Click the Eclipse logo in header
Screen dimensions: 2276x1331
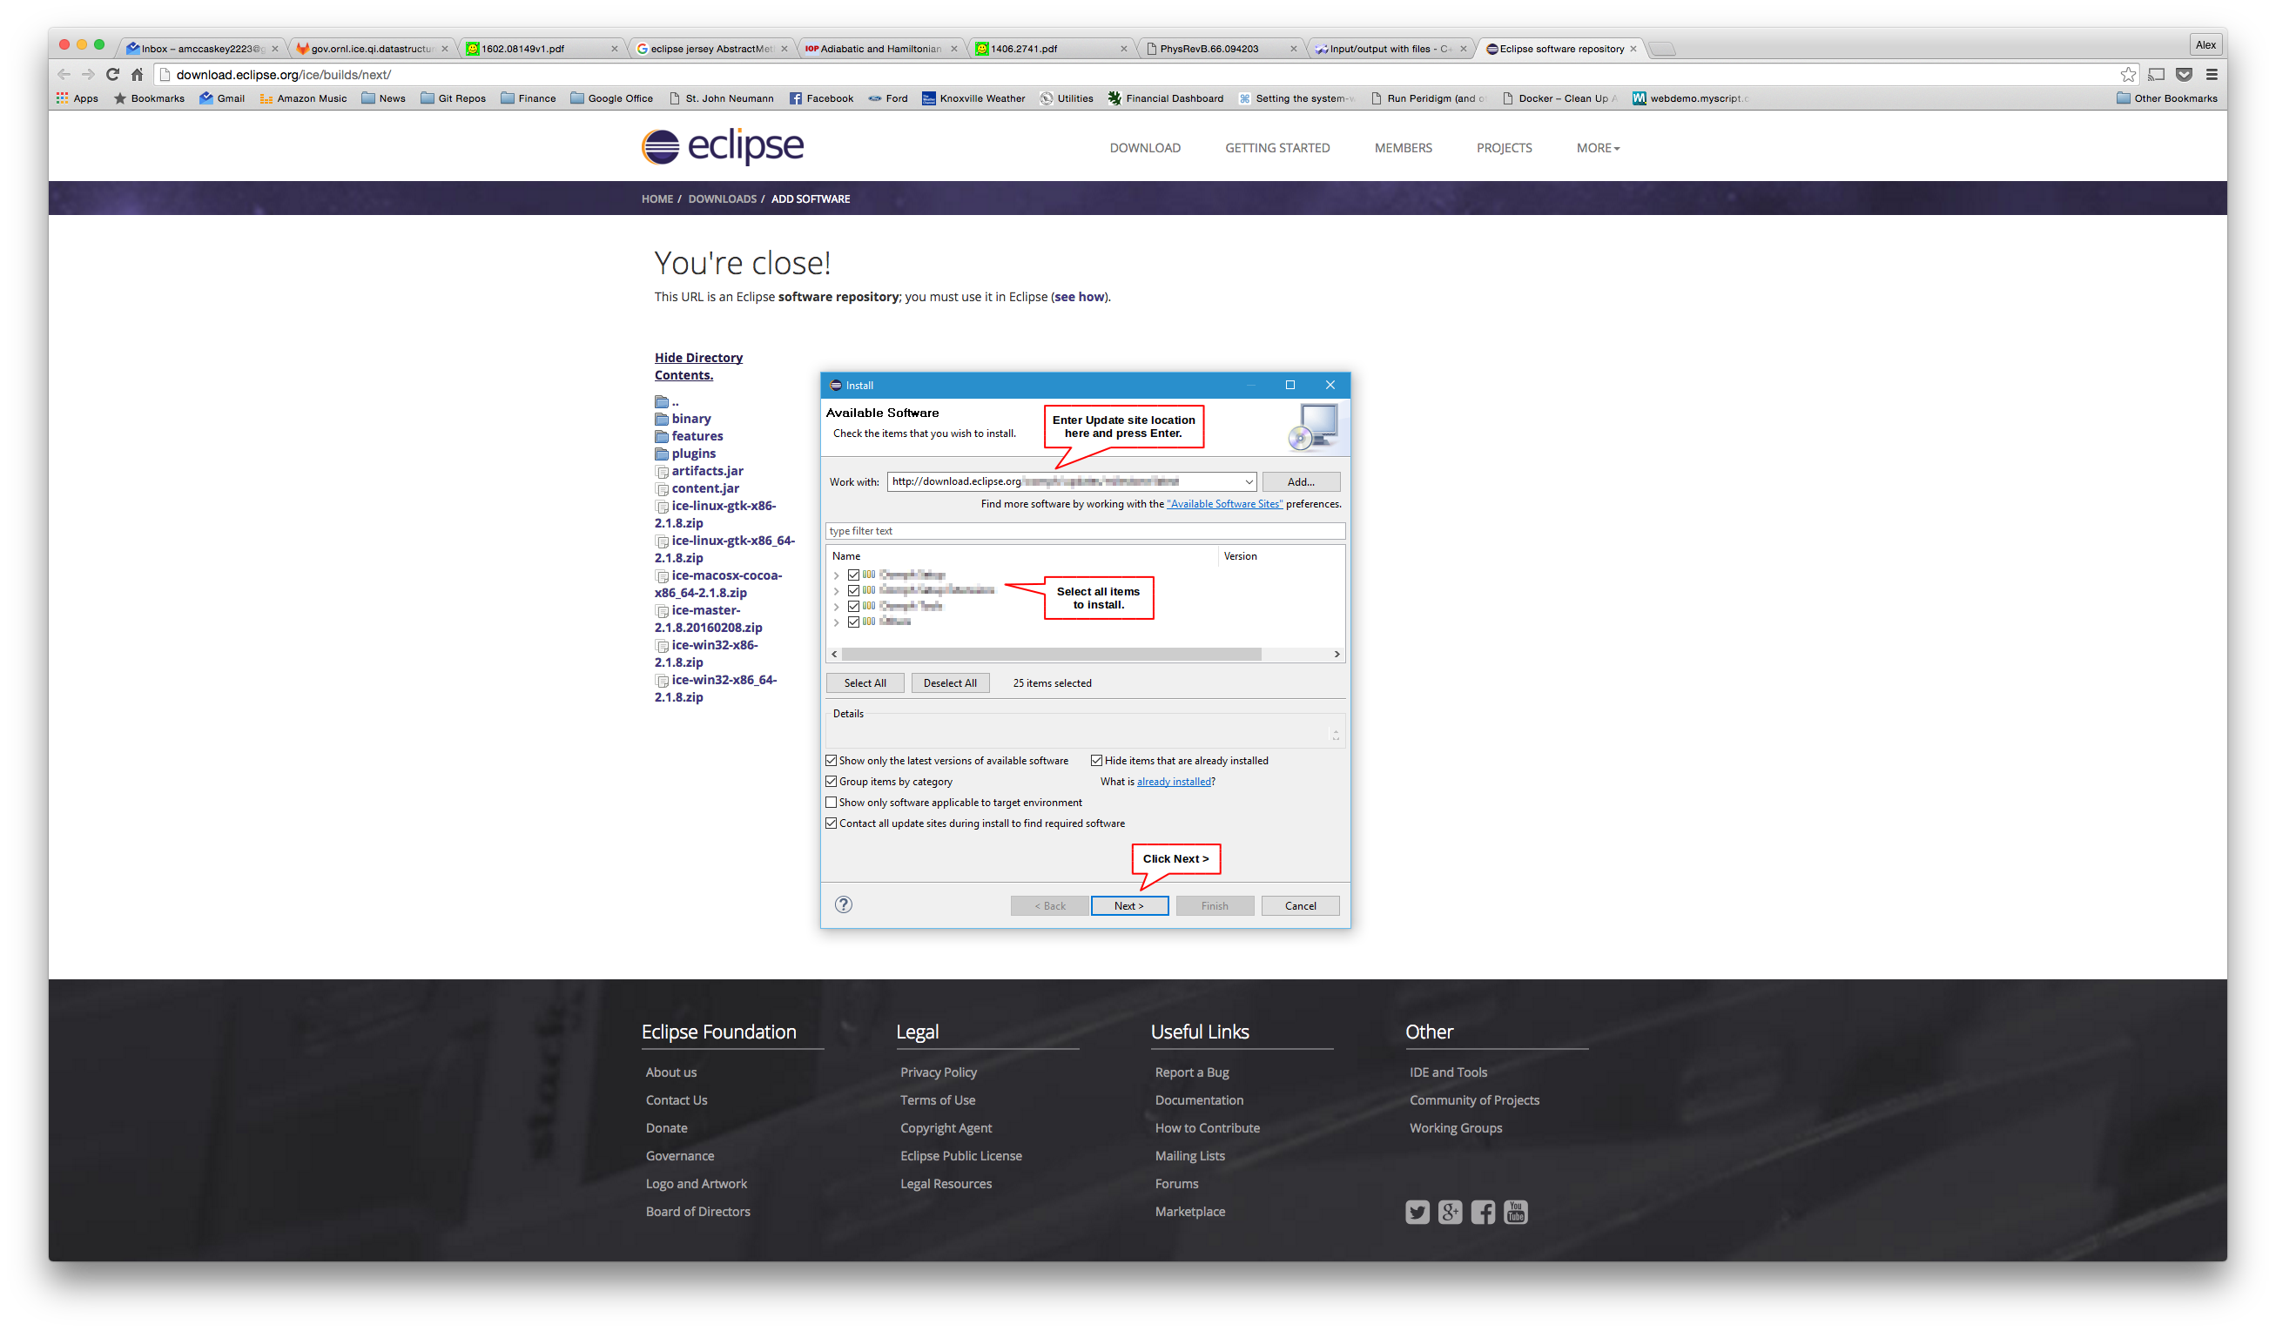(722, 146)
